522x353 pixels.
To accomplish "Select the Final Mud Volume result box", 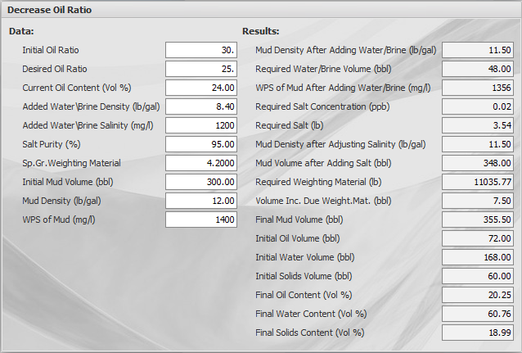I will [x=478, y=219].
